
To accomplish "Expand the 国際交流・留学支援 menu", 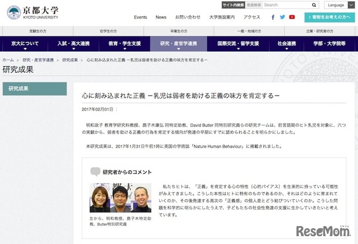I will pos(238,44).
